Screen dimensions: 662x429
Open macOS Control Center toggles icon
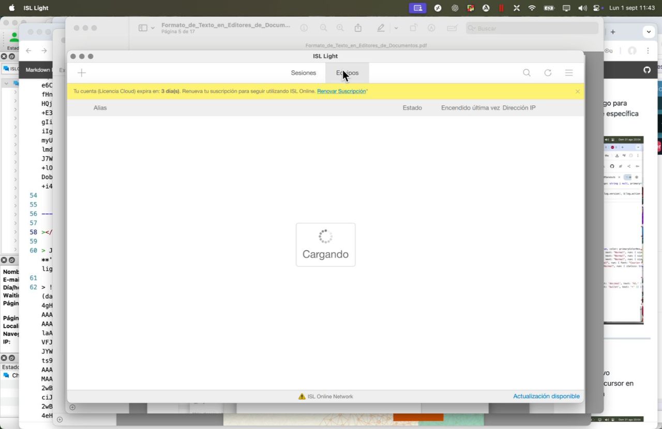point(597,8)
